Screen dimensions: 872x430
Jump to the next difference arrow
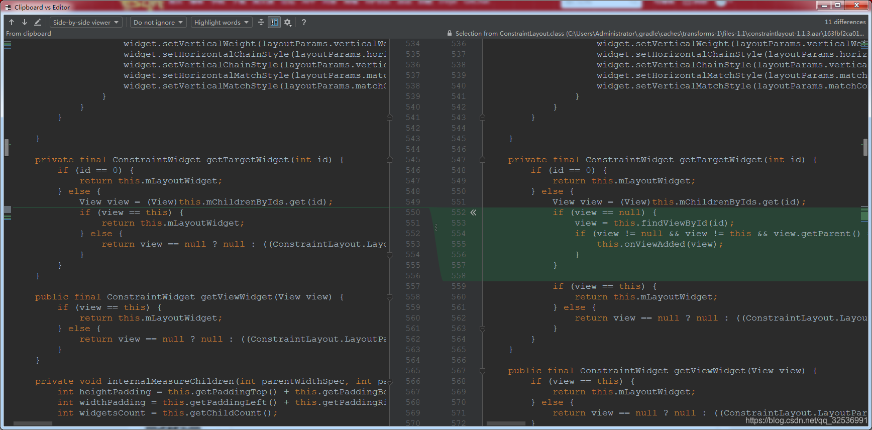24,22
